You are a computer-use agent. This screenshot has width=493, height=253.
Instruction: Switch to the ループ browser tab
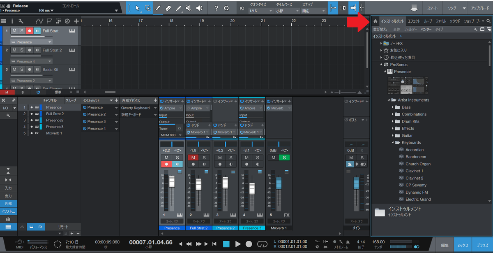pos(428,21)
